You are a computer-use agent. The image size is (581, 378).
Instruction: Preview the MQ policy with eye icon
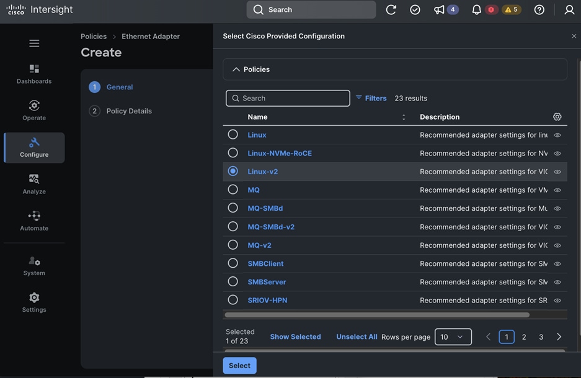pyautogui.click(x=557, y=190)
